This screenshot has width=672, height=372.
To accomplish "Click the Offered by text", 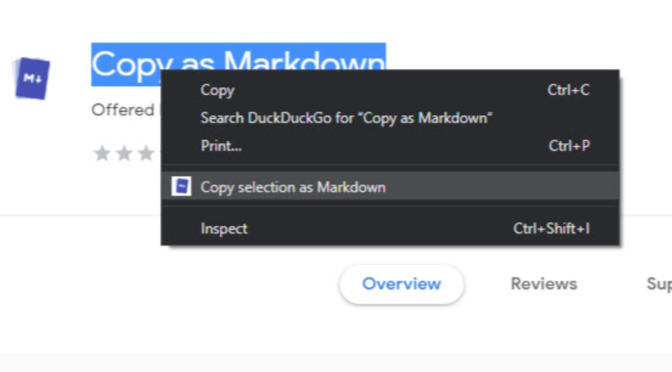I will pyautogui.click(x=123, y=110).
